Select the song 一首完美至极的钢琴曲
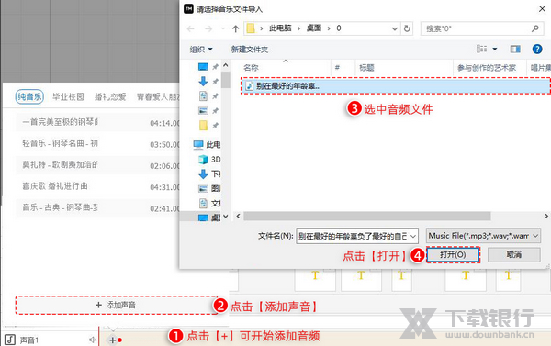 (97, 122)
